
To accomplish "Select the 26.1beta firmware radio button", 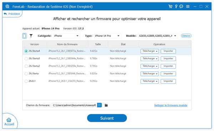I will (26, 73).
